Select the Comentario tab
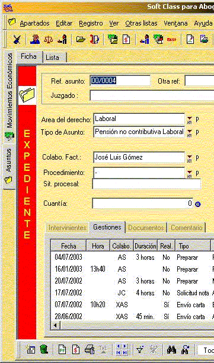214x363 pixels. (187, 228)
